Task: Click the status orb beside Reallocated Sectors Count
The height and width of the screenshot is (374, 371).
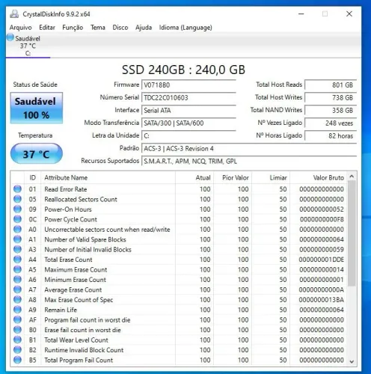Action: (x=17, y=199)
